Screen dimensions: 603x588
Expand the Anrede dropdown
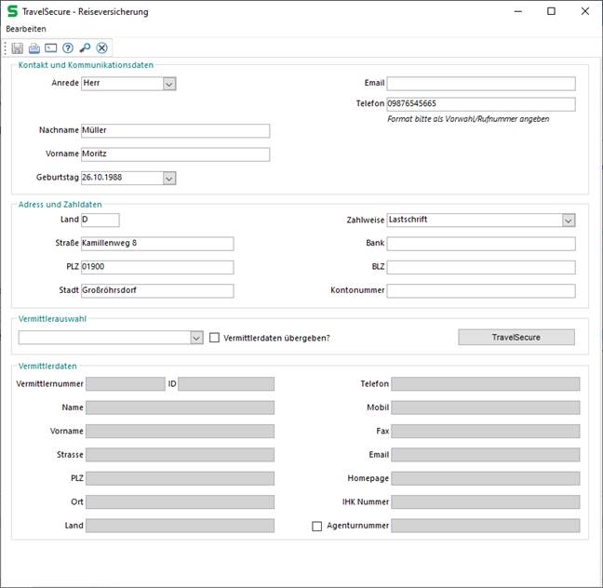[169, 84]
